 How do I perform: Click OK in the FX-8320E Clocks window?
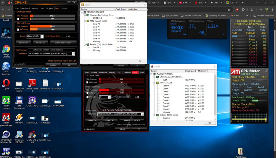(209, 123)
